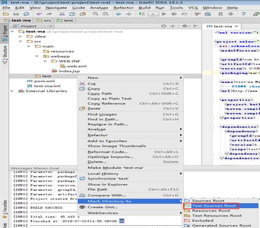Select pom.xml in the project tree
260x228 pixels.
tap(41, 81)
